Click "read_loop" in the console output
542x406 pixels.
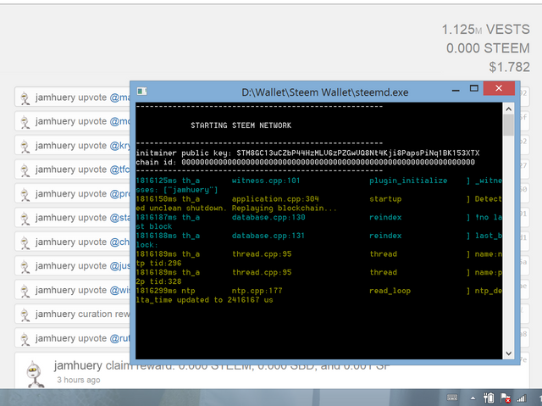click(390, 291)
